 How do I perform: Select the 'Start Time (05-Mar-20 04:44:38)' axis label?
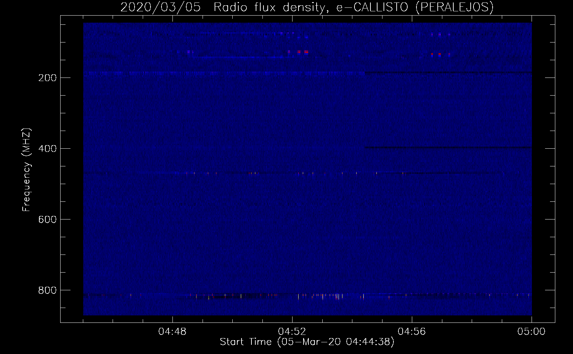[x=307, y=342]
